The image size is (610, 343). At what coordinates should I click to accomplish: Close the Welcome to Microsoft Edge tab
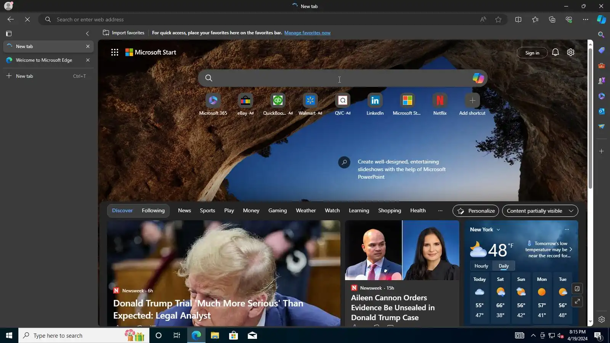pos(88,60)
